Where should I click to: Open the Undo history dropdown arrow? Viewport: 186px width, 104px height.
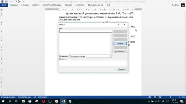[x=12, y=1]
